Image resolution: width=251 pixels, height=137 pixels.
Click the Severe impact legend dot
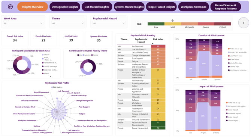point(227,121)
